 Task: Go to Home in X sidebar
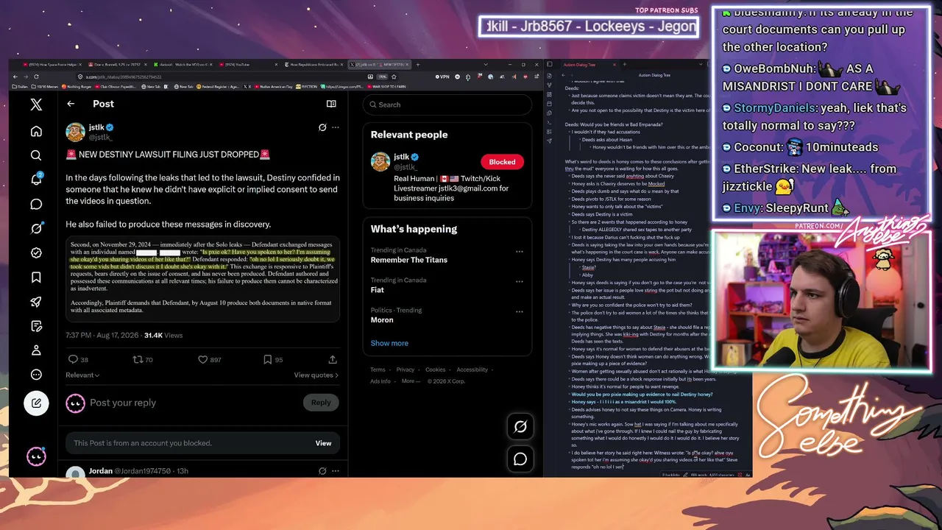[36, 131]
